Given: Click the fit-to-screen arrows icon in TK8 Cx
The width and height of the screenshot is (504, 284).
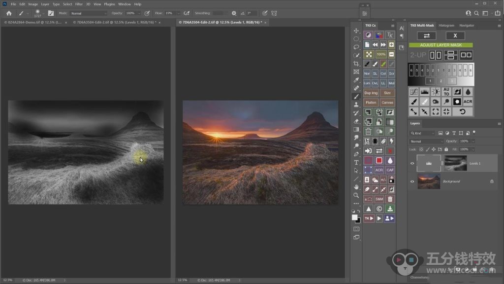Looking at the screenshot, I should coord(369,54).
